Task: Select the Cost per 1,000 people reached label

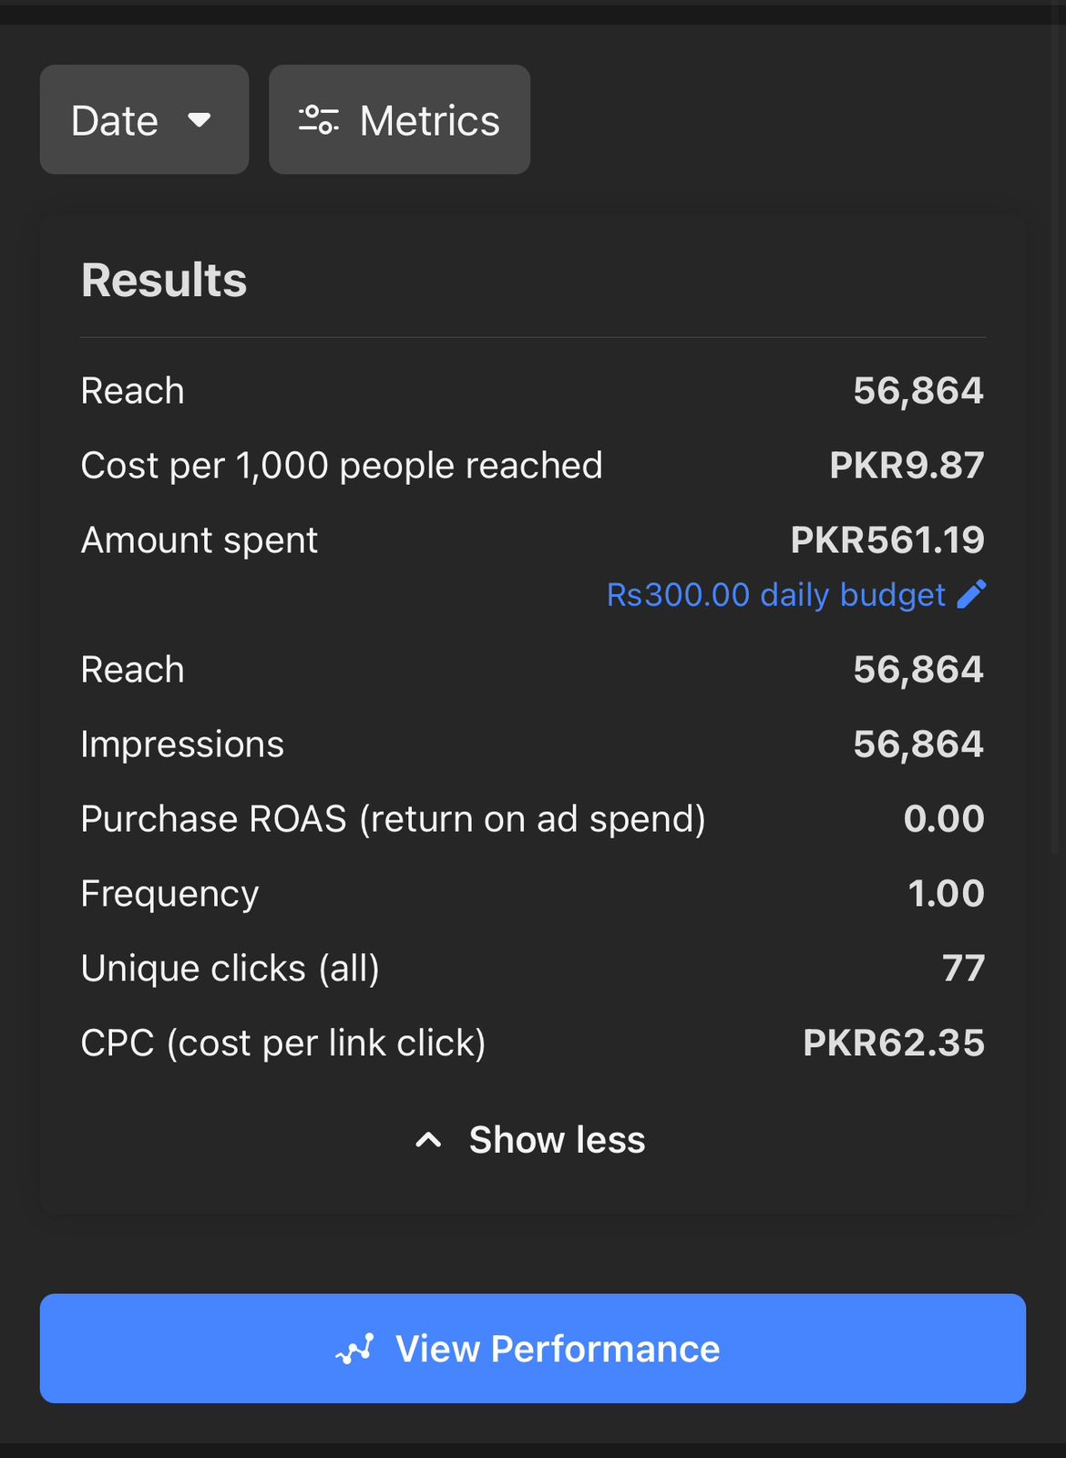Action: (x=342, y=466)
